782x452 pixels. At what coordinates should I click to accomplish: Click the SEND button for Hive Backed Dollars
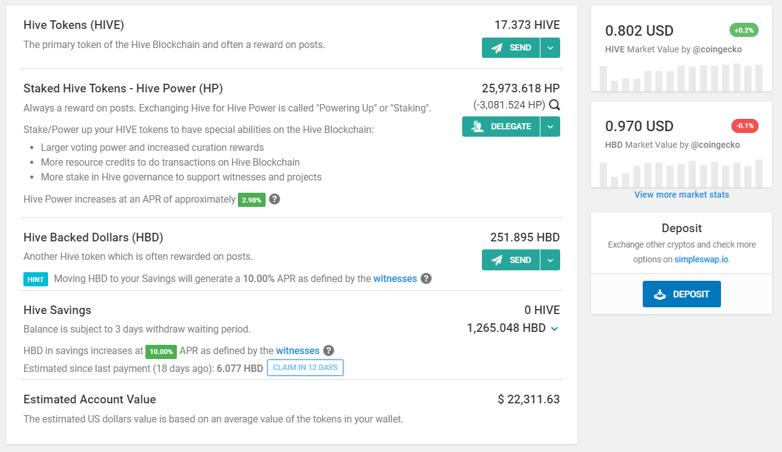511,260
